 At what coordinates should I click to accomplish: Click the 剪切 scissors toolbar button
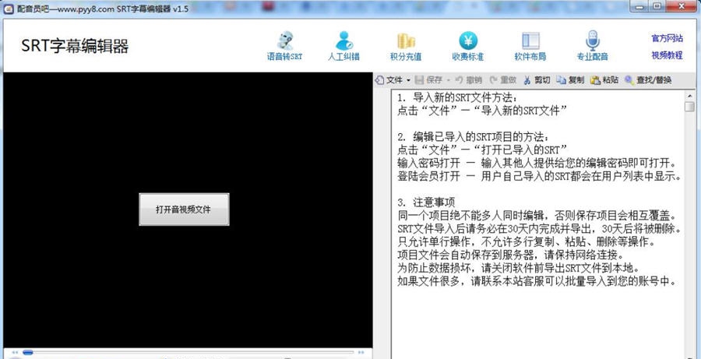537,79
